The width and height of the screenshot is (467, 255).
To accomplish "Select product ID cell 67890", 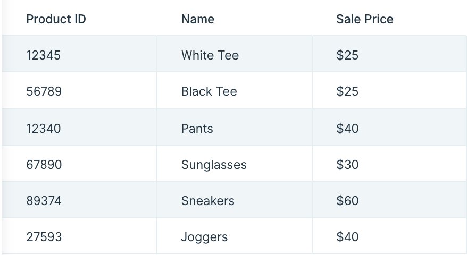I will coord(80,163).
